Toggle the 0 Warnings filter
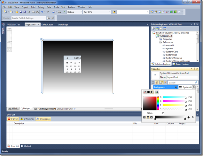This screenshot has height=156, width=203. pyautogui.click(x=27, y=119)
